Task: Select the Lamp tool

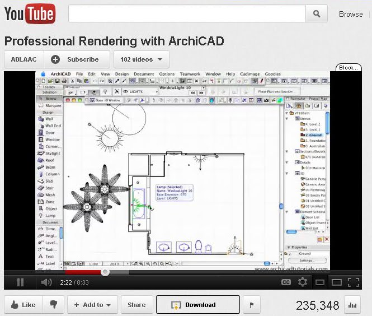Action: [47, 216]
